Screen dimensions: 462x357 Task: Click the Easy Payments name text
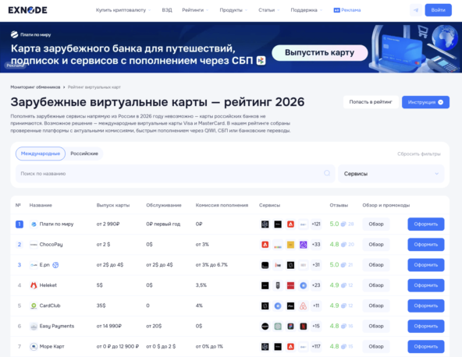[57, 326]
